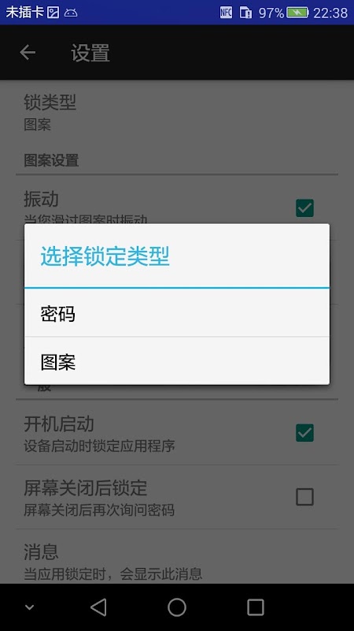This screenshot has height=631, width=354.
Task: Toggle the 振动 vibration checkbox
Action: click(x=304, y=208)
